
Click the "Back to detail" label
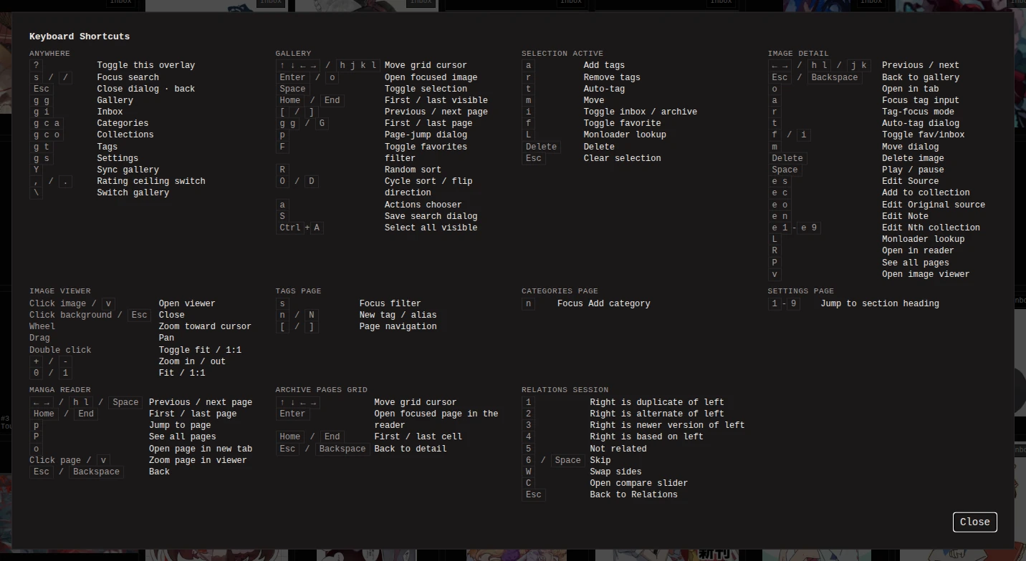click(410, 449)
